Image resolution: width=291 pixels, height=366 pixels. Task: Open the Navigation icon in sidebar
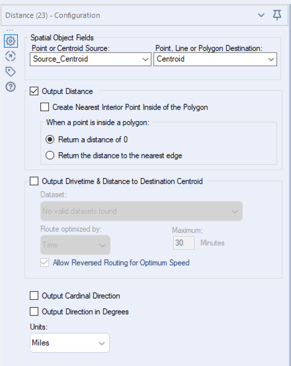[x=11, y=56]
